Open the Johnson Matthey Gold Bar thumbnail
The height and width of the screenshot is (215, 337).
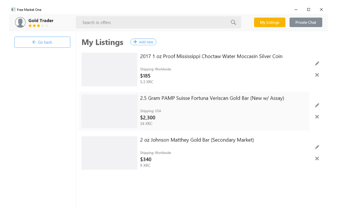[109, 153]
